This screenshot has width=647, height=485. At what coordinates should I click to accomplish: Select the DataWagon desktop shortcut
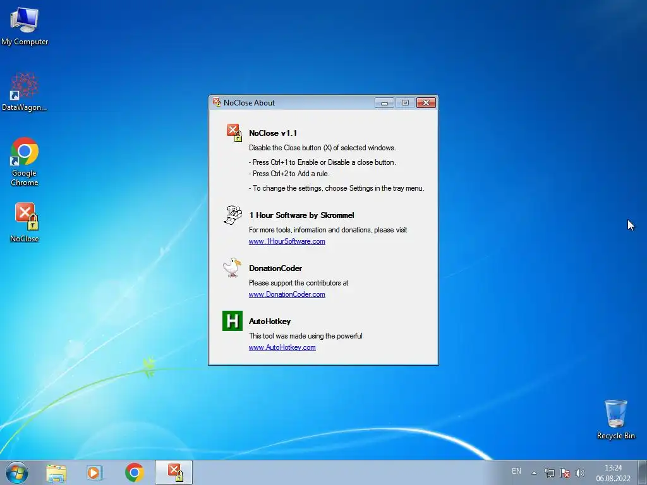(25, 92)
